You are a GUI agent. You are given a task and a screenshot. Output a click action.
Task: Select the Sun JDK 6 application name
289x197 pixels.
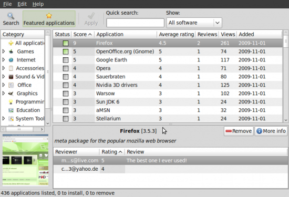tap(108, 102)
